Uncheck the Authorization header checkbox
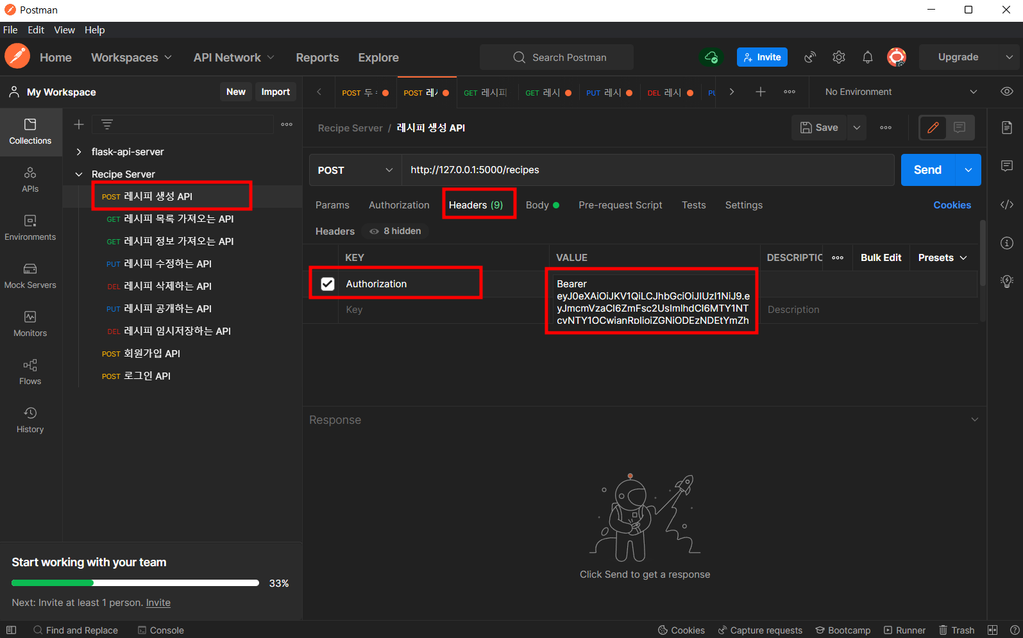 pos(328,284)
